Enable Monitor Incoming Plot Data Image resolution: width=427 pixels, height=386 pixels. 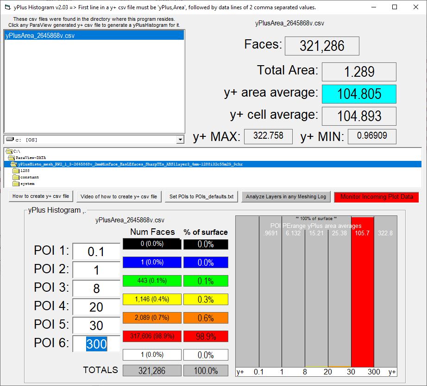click(376, 196)
